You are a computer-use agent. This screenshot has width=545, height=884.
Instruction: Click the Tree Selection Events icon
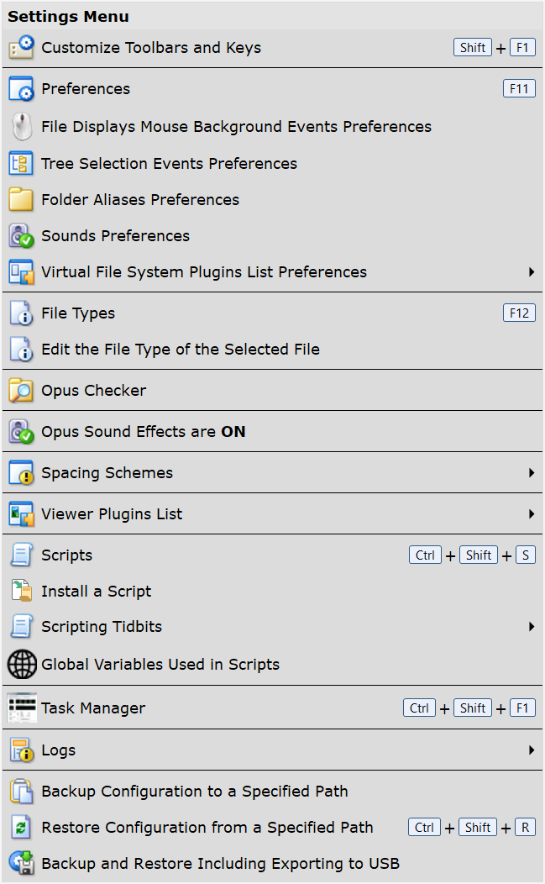click(22, 164)
